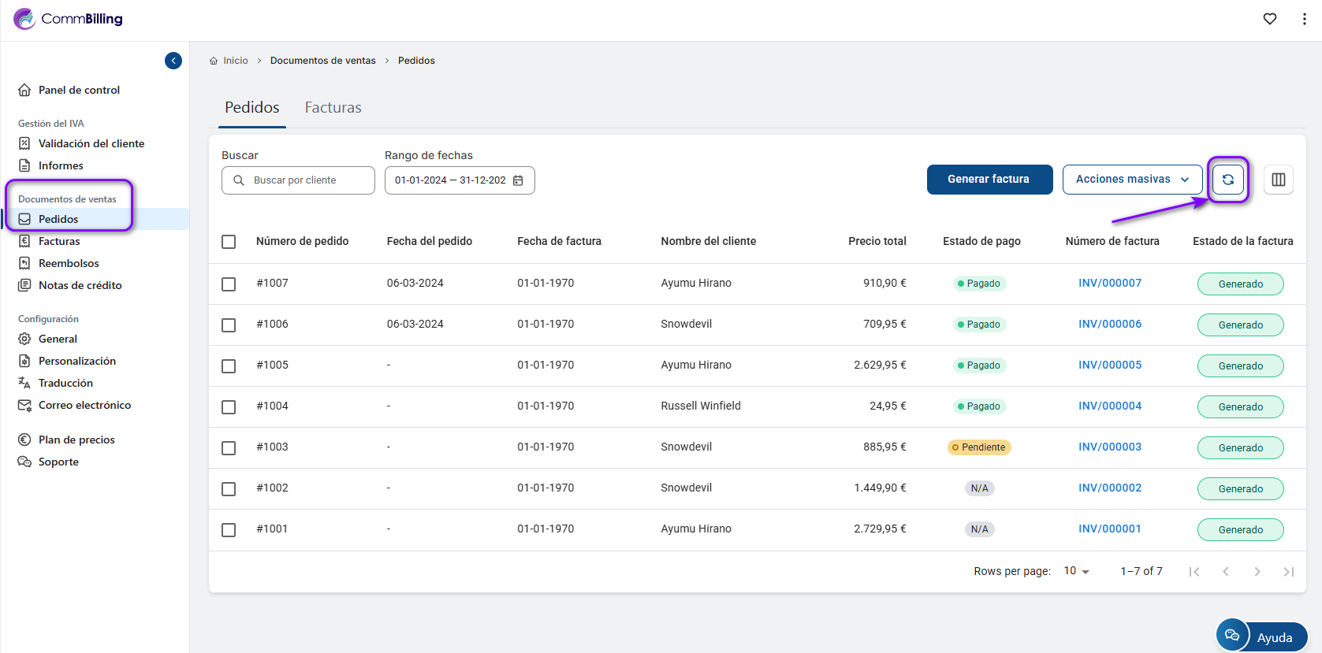Tick the checkbox for order #1003
1322x653 pixels.
(x=229, y=447)
